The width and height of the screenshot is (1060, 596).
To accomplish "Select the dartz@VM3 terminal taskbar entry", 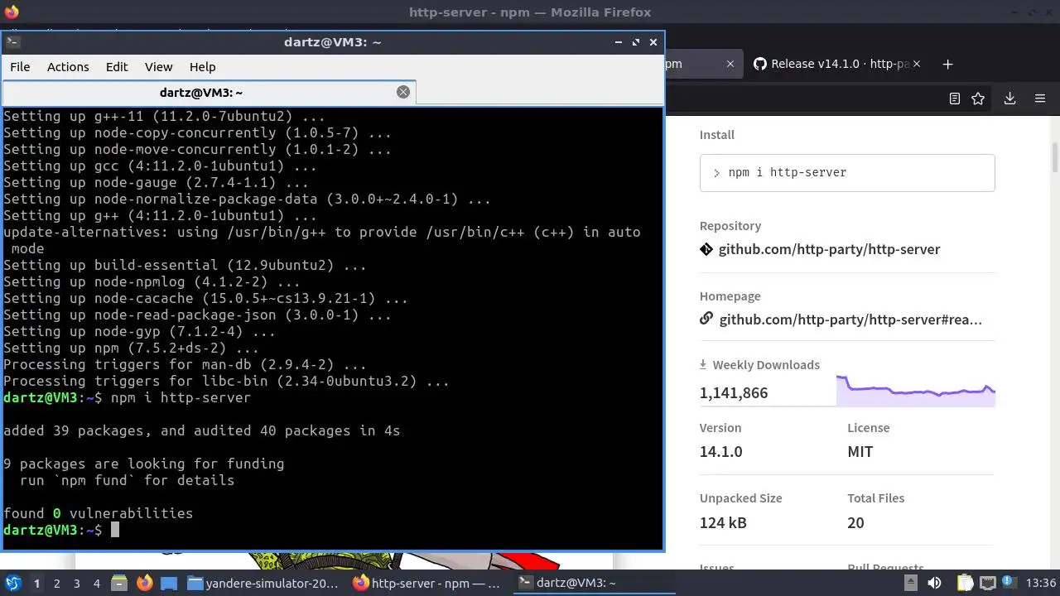I will [x=593, y=583].
